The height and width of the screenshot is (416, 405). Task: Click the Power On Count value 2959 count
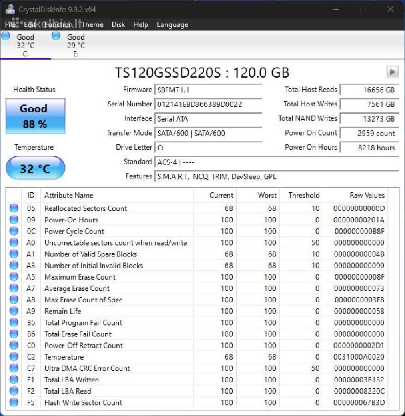[x=369, y=133]
